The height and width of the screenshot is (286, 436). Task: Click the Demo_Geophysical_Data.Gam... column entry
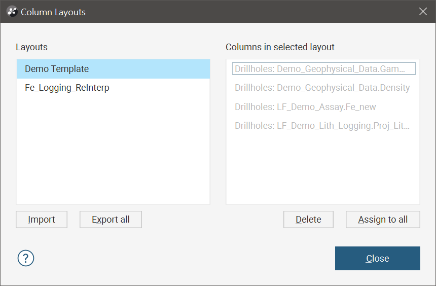[324, 69]
